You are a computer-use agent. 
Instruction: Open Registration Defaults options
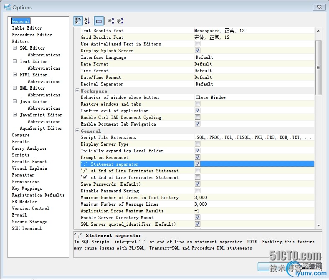[38, 195]
